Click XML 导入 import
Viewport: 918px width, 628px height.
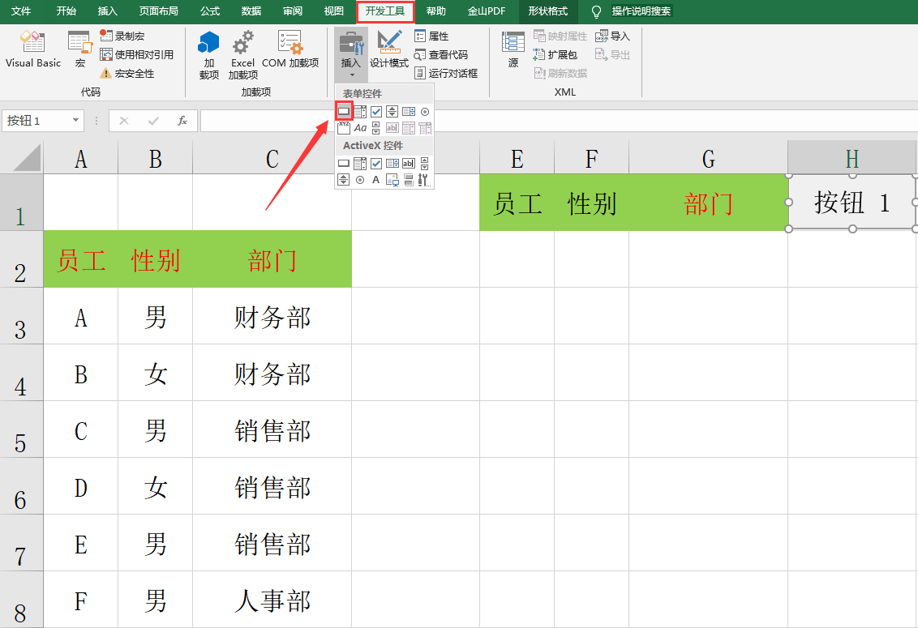[612, 36]
